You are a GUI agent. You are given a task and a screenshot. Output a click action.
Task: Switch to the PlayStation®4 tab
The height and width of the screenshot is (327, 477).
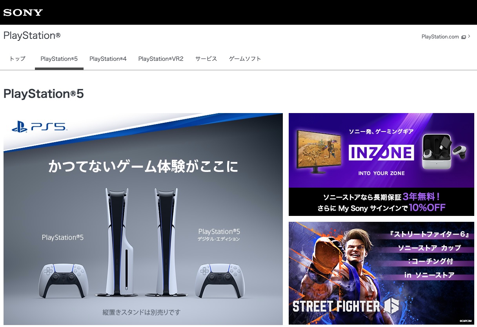pos(108,59)
